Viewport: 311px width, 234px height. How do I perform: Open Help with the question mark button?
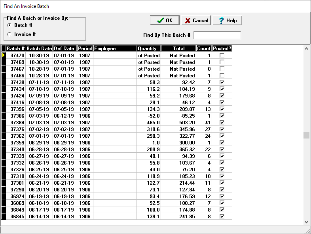pyautogui.click(x=227, y=21)
